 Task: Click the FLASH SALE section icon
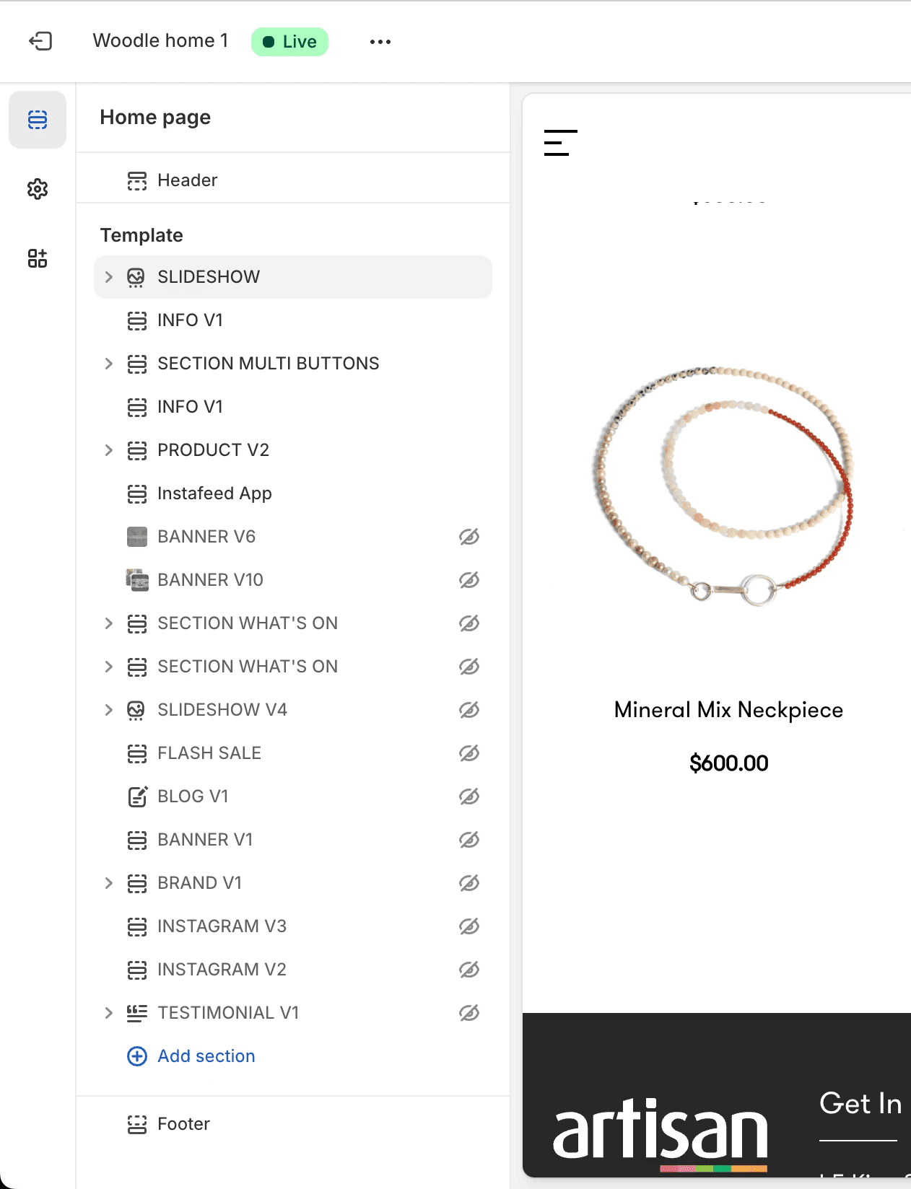click(137, 753)
